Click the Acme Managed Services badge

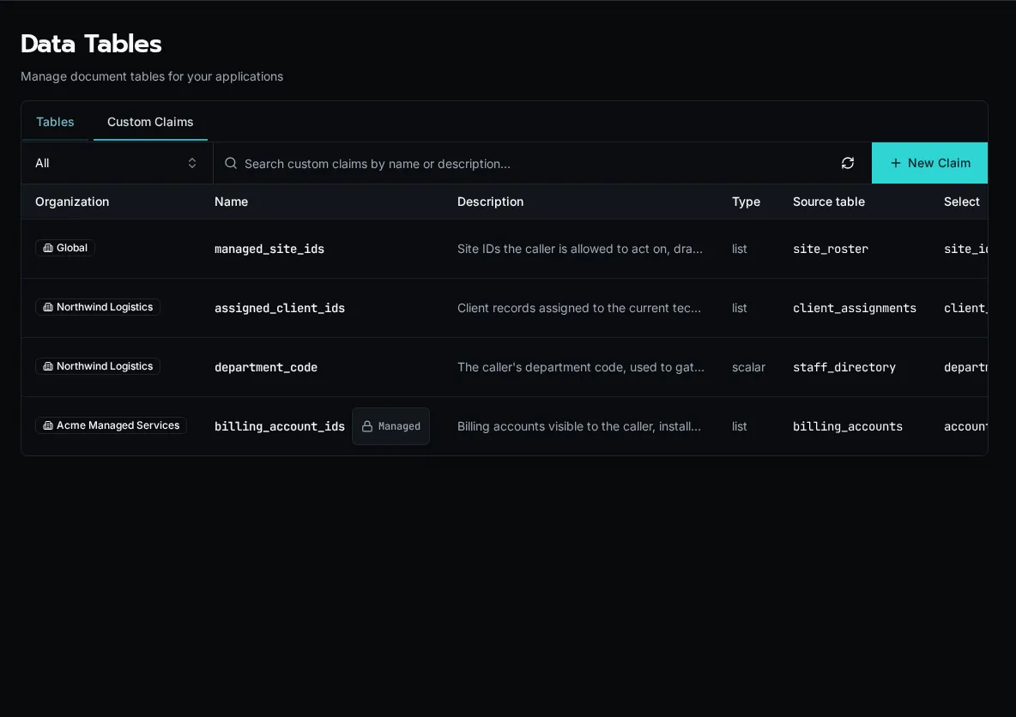tap(111, 425)
